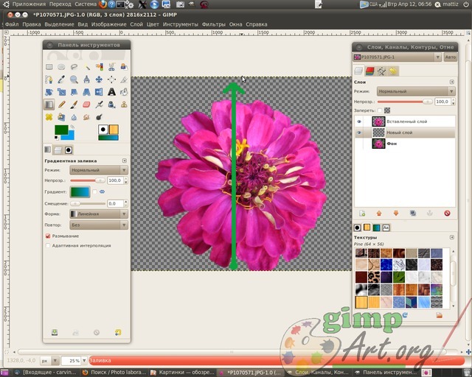Toggle the gradient reverse checkbox
472x377 pixels.
(x=94, y=191)
